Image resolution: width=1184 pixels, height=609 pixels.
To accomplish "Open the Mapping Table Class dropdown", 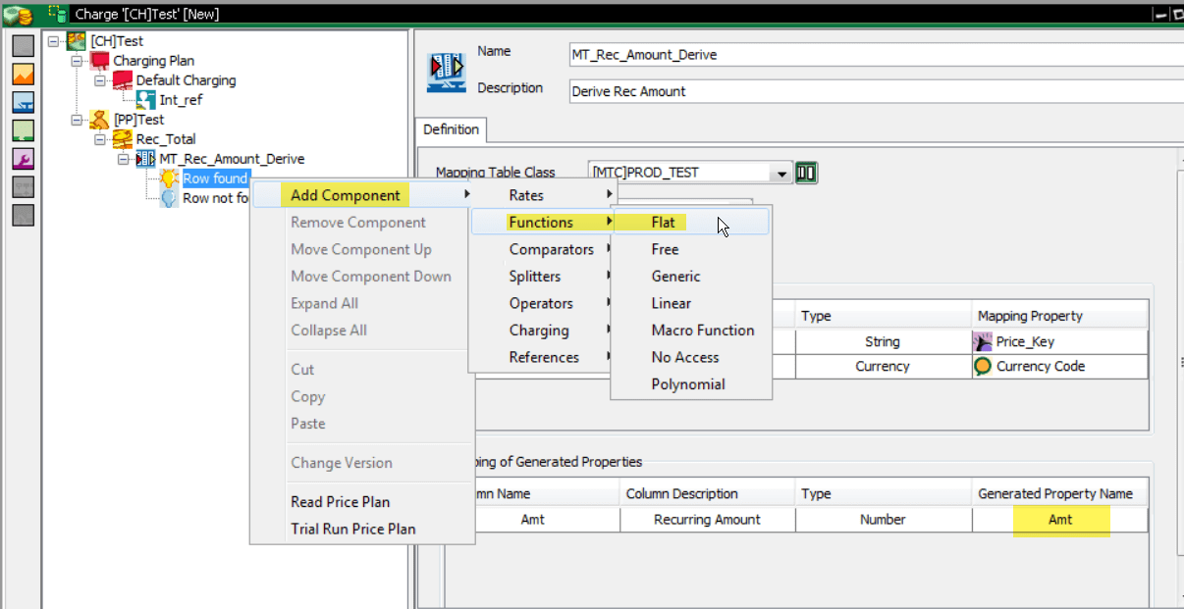I will pyautogui.click(x=781, y=174).
